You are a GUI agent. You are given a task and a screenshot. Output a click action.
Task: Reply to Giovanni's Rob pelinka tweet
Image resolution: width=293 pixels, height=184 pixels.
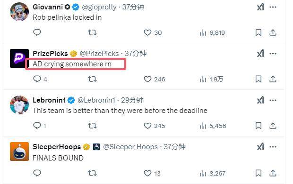tap(37, 32)
